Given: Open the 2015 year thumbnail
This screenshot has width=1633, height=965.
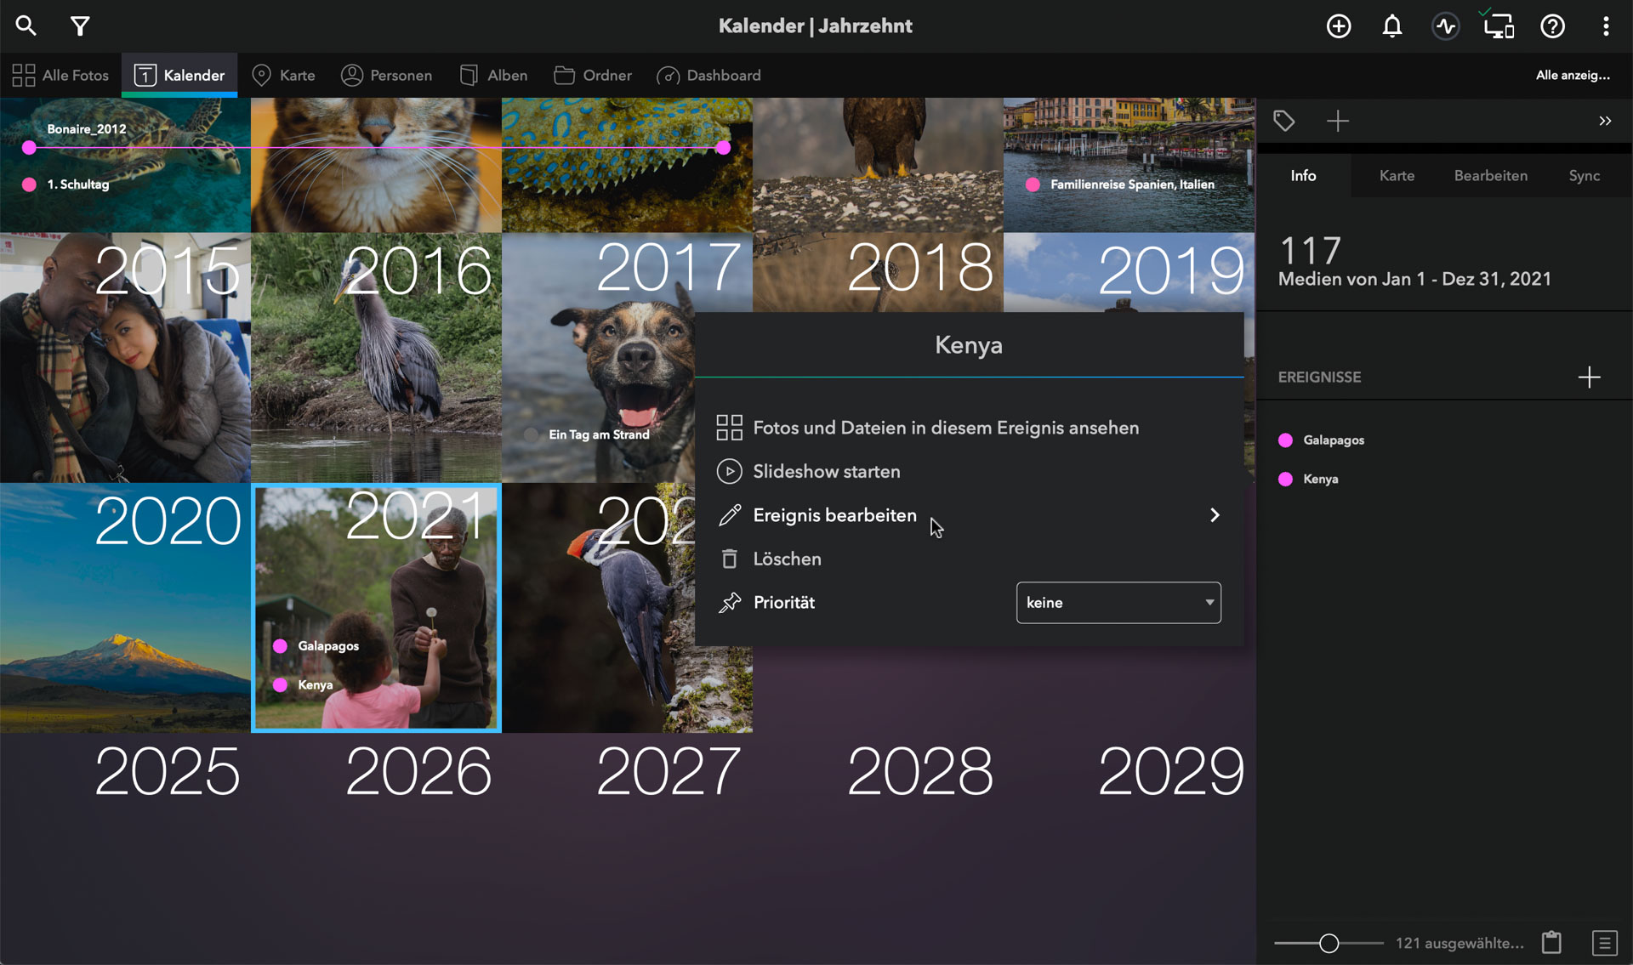Looking at the screenshot, I should pos(125,357).
